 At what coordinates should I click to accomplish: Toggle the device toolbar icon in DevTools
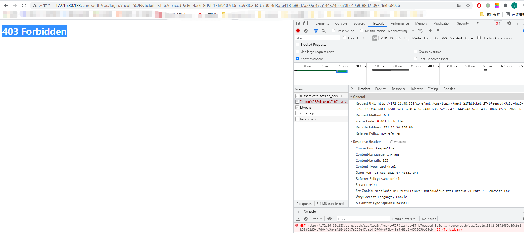305,23
